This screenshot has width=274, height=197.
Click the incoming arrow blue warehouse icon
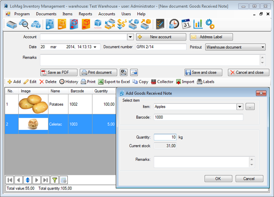click(x=134, y=24)
